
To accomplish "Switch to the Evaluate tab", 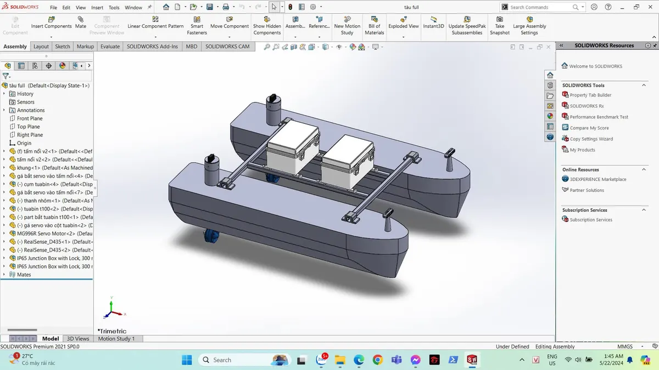I will [110, 47].
